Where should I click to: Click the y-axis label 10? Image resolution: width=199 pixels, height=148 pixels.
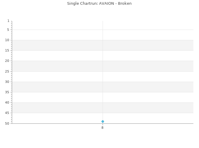[x=7, y=40]
